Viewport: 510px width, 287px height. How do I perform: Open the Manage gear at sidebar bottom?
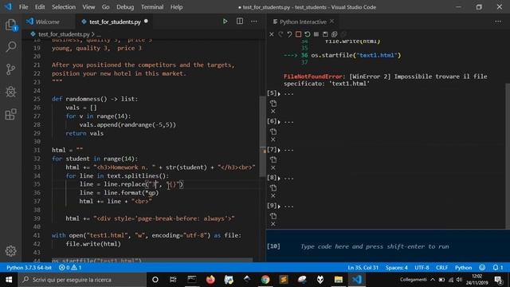(10, 251)
